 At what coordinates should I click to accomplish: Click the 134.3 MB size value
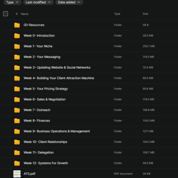149,121
